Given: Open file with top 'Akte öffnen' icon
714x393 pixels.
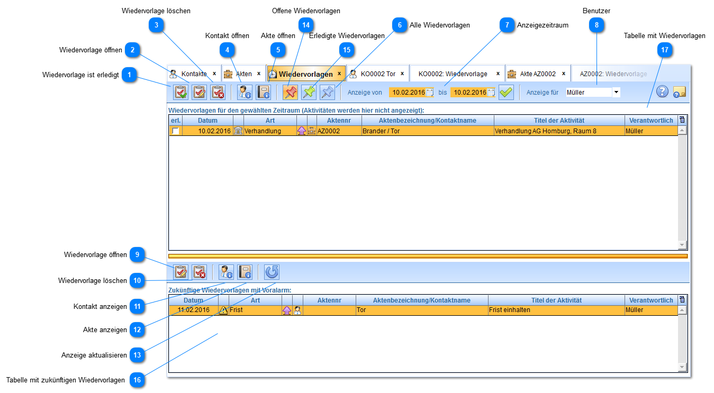Looking at the screenshot, I should click(263, 92).
